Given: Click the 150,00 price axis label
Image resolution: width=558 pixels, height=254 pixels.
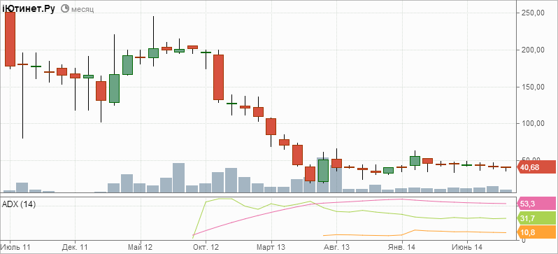Looking at the screenshot, I should tap(533, 87).
